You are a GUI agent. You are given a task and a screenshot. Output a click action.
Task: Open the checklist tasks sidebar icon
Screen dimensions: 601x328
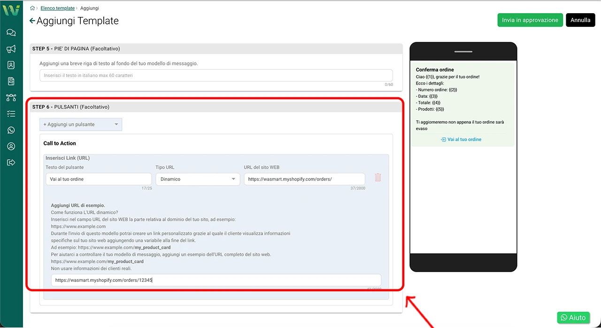(x=11, y=114)
